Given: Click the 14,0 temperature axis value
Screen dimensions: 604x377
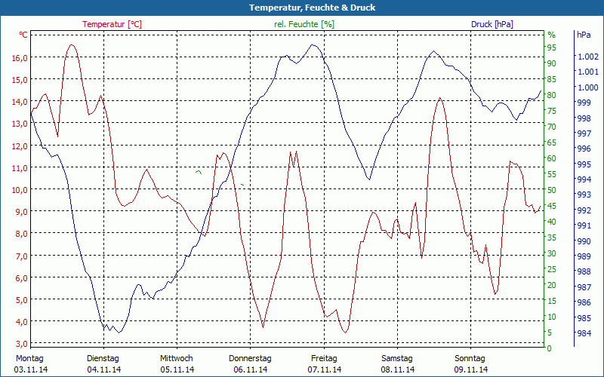Looking at the screenshot, I should (x=20, y=102).
